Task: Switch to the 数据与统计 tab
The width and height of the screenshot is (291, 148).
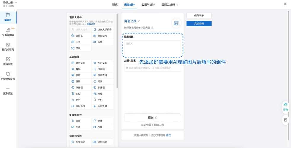Action: coord(148,5)
